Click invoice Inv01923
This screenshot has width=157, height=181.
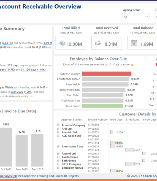pyautogui.click(x=93, y=150)
